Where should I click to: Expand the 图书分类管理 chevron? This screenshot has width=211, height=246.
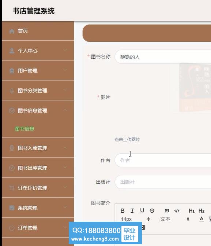(65, 90)
